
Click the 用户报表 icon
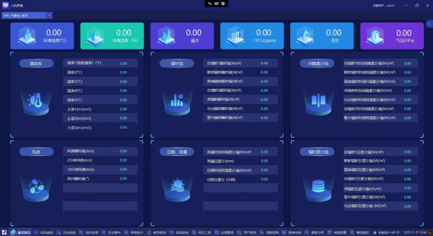pos(239,232)
